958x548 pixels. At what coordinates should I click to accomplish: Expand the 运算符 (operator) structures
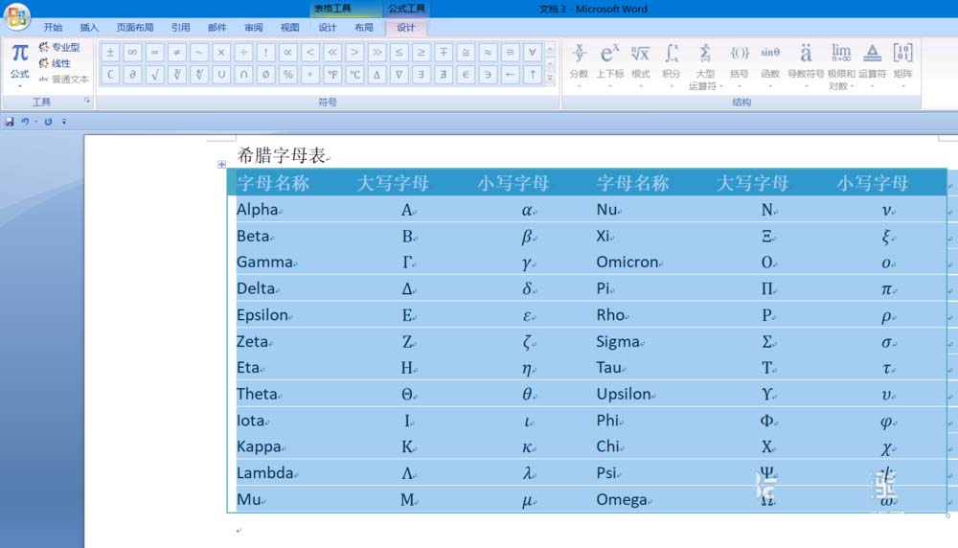click(872, 65)
